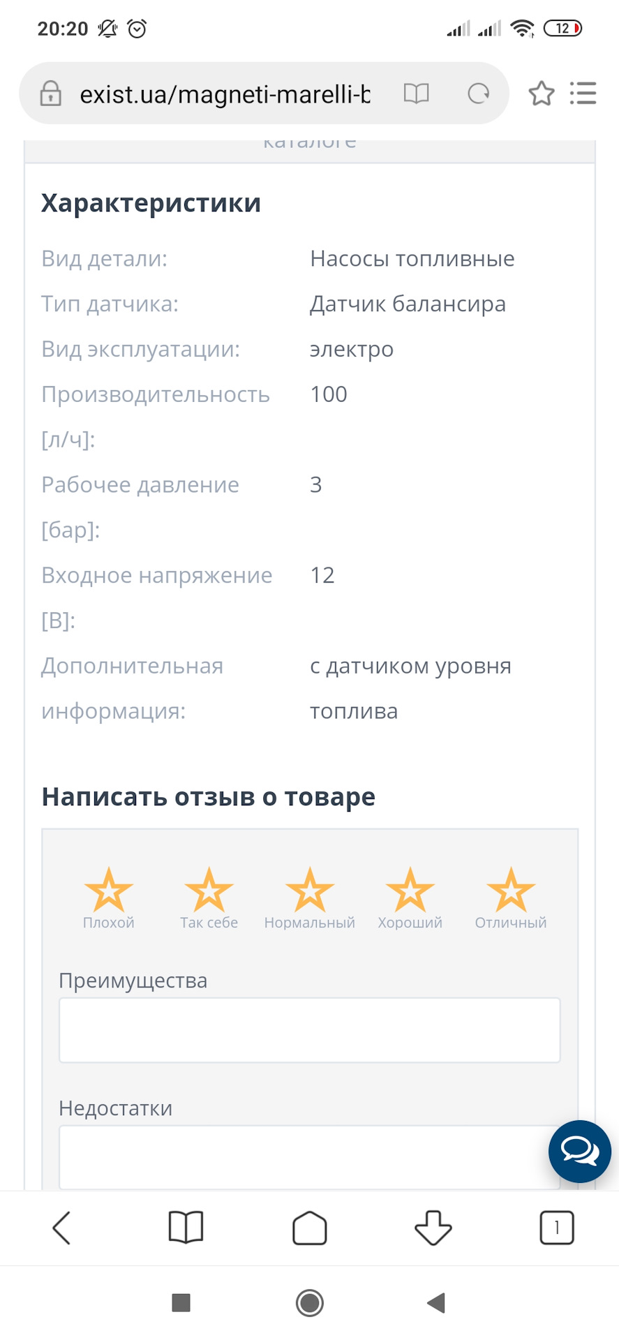Go to browser home page icon
The image size is (619, 1340).
tap(309, 1228)
